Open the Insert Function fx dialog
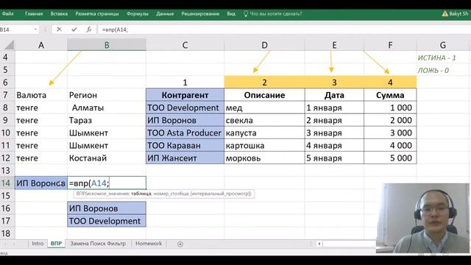 click(89, 29)
